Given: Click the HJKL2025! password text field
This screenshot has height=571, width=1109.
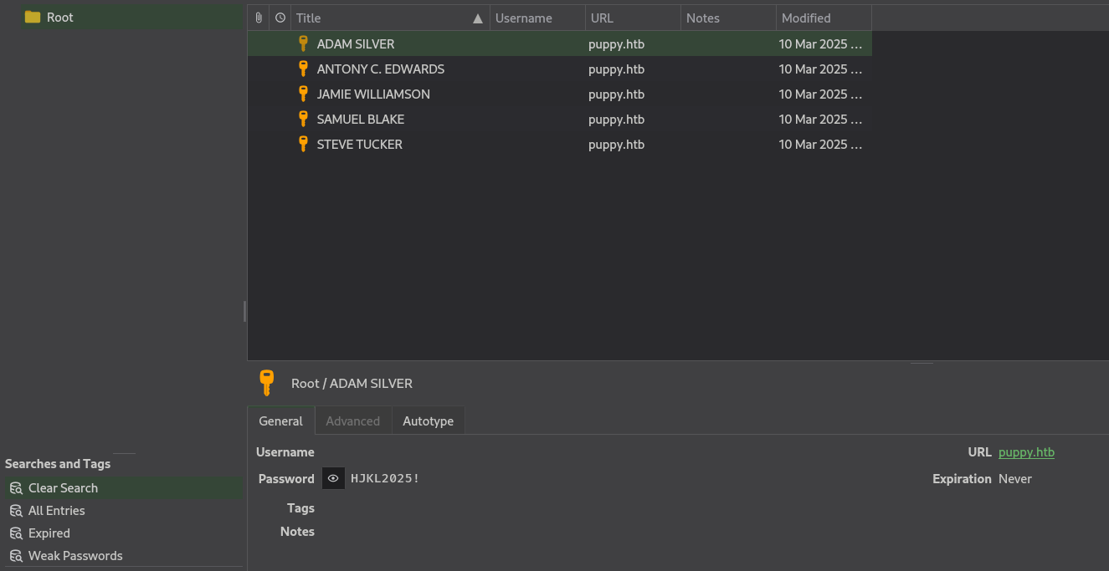Looking at the screenshot, I should click(x=385, y=478).
